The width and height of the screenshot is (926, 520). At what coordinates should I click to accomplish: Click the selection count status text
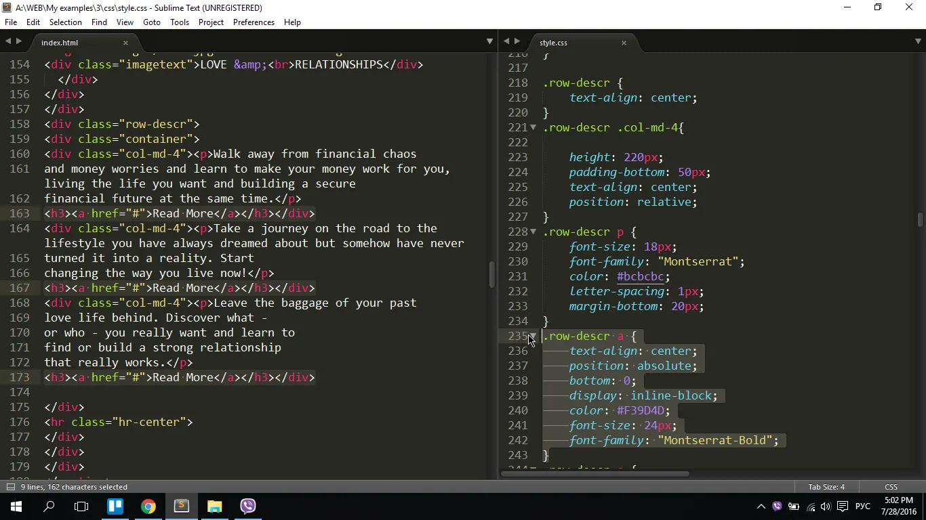coord(74,487)
